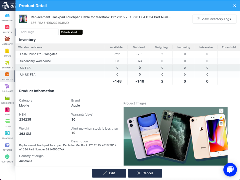This screenshot has width=240, height=180.
Task: Open Purchases in the sidebar
Action: [7, 88]
